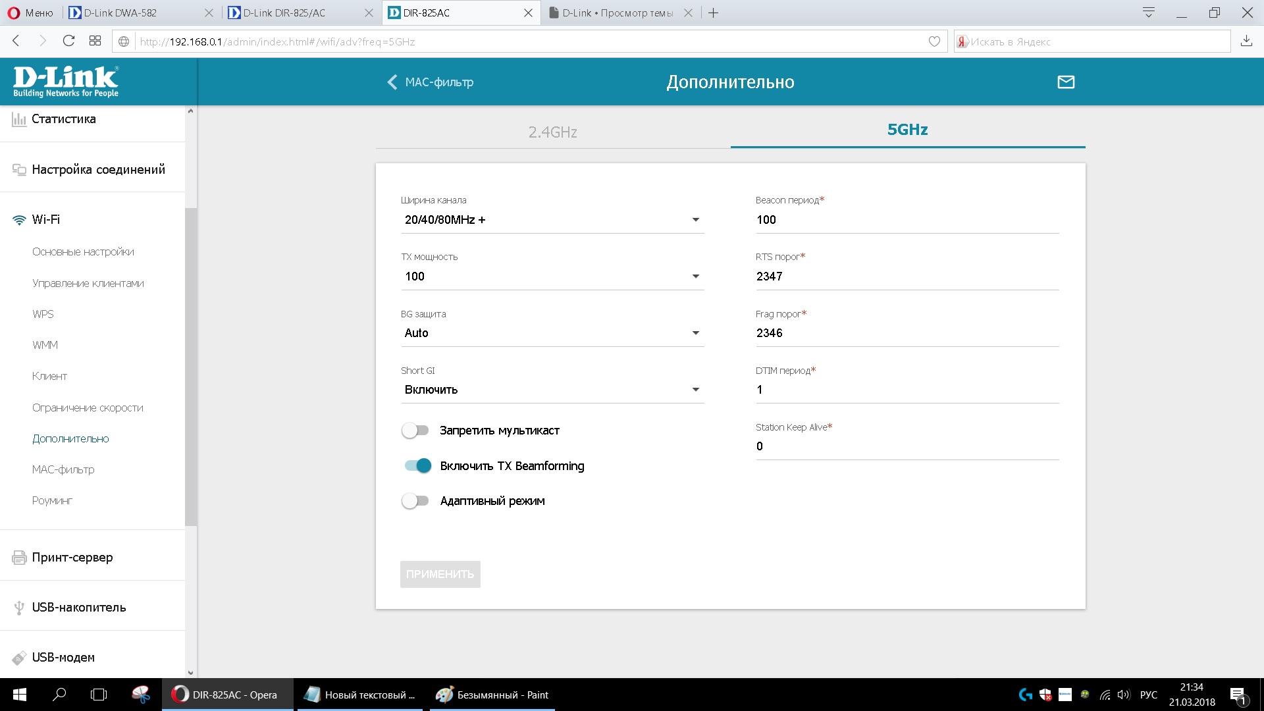
Task: Click the USB-модем sidebar icon
Action: pos(19,658)
